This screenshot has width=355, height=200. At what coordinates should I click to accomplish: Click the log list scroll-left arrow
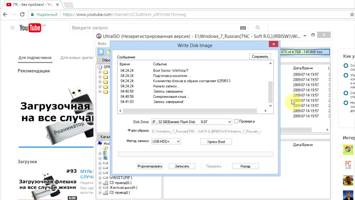120,111
